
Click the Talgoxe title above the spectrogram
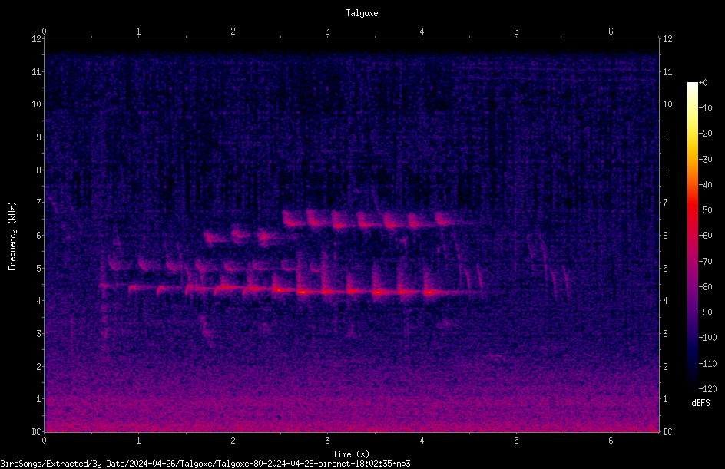tap(362, 13)
